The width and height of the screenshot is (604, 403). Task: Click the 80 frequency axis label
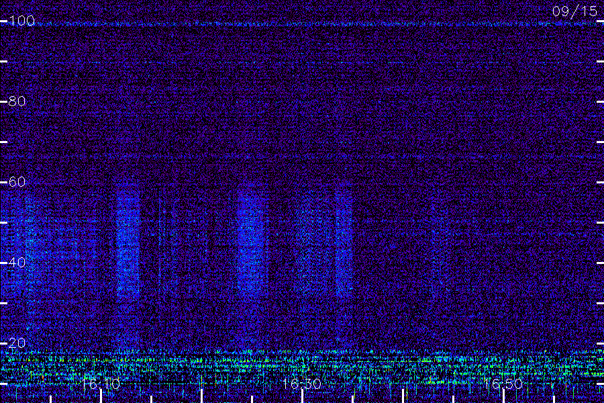pyautogui.click(x=17, y=101)
